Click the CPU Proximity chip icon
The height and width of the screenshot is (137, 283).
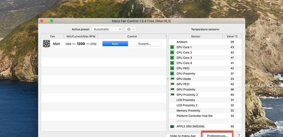coord(172,74)
